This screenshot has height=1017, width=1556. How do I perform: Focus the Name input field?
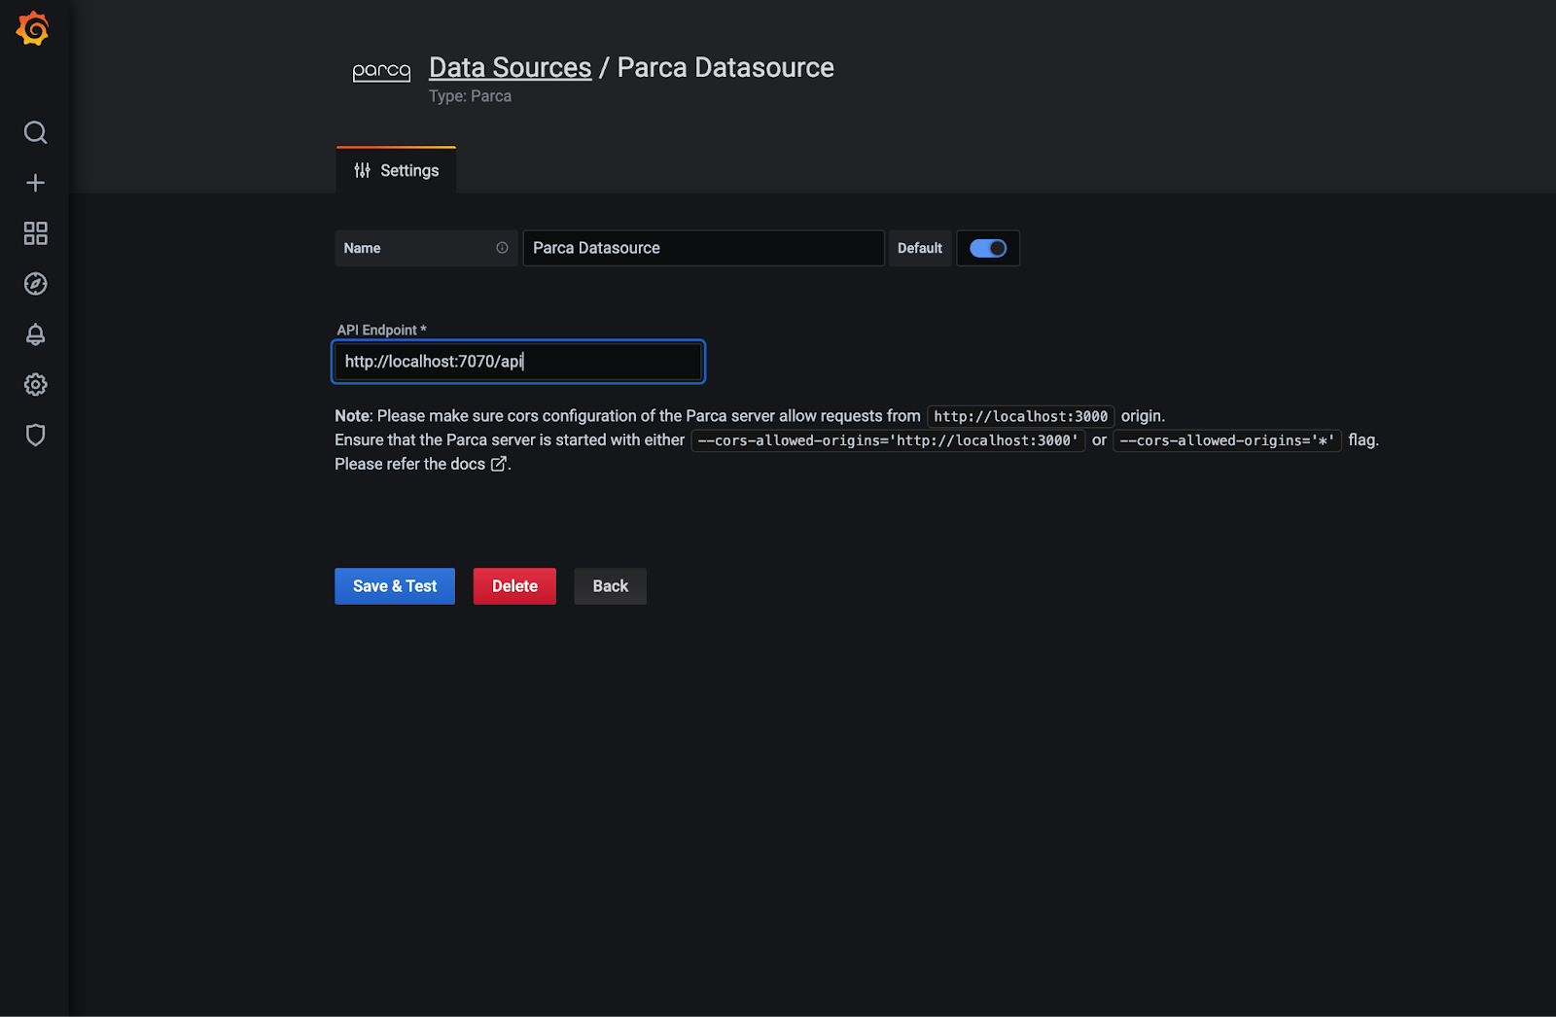[703, 248]
